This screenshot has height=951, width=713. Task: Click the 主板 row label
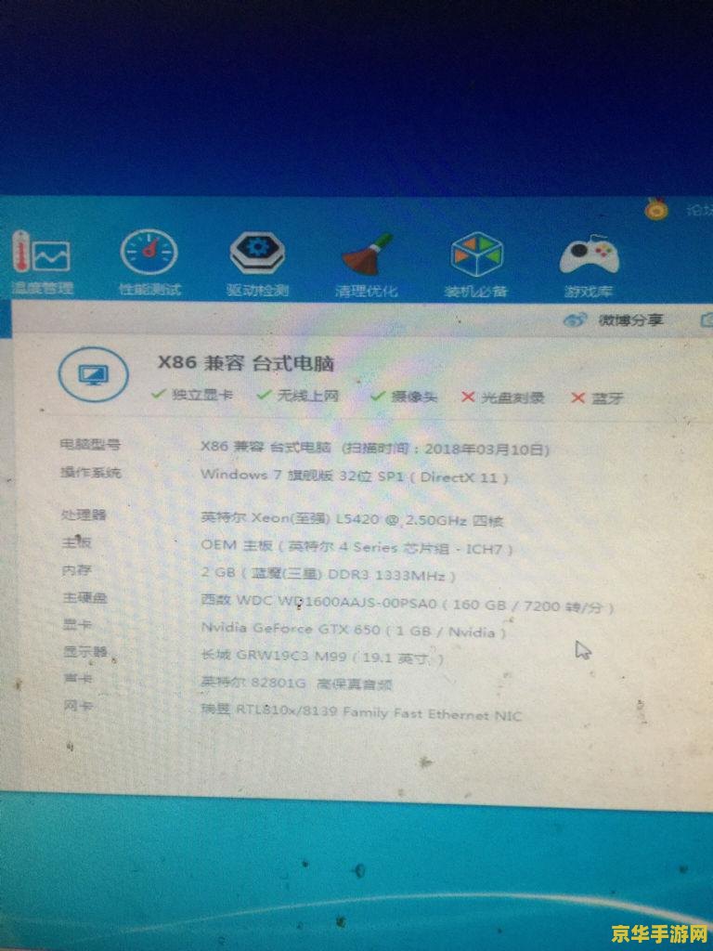[77, 542]
